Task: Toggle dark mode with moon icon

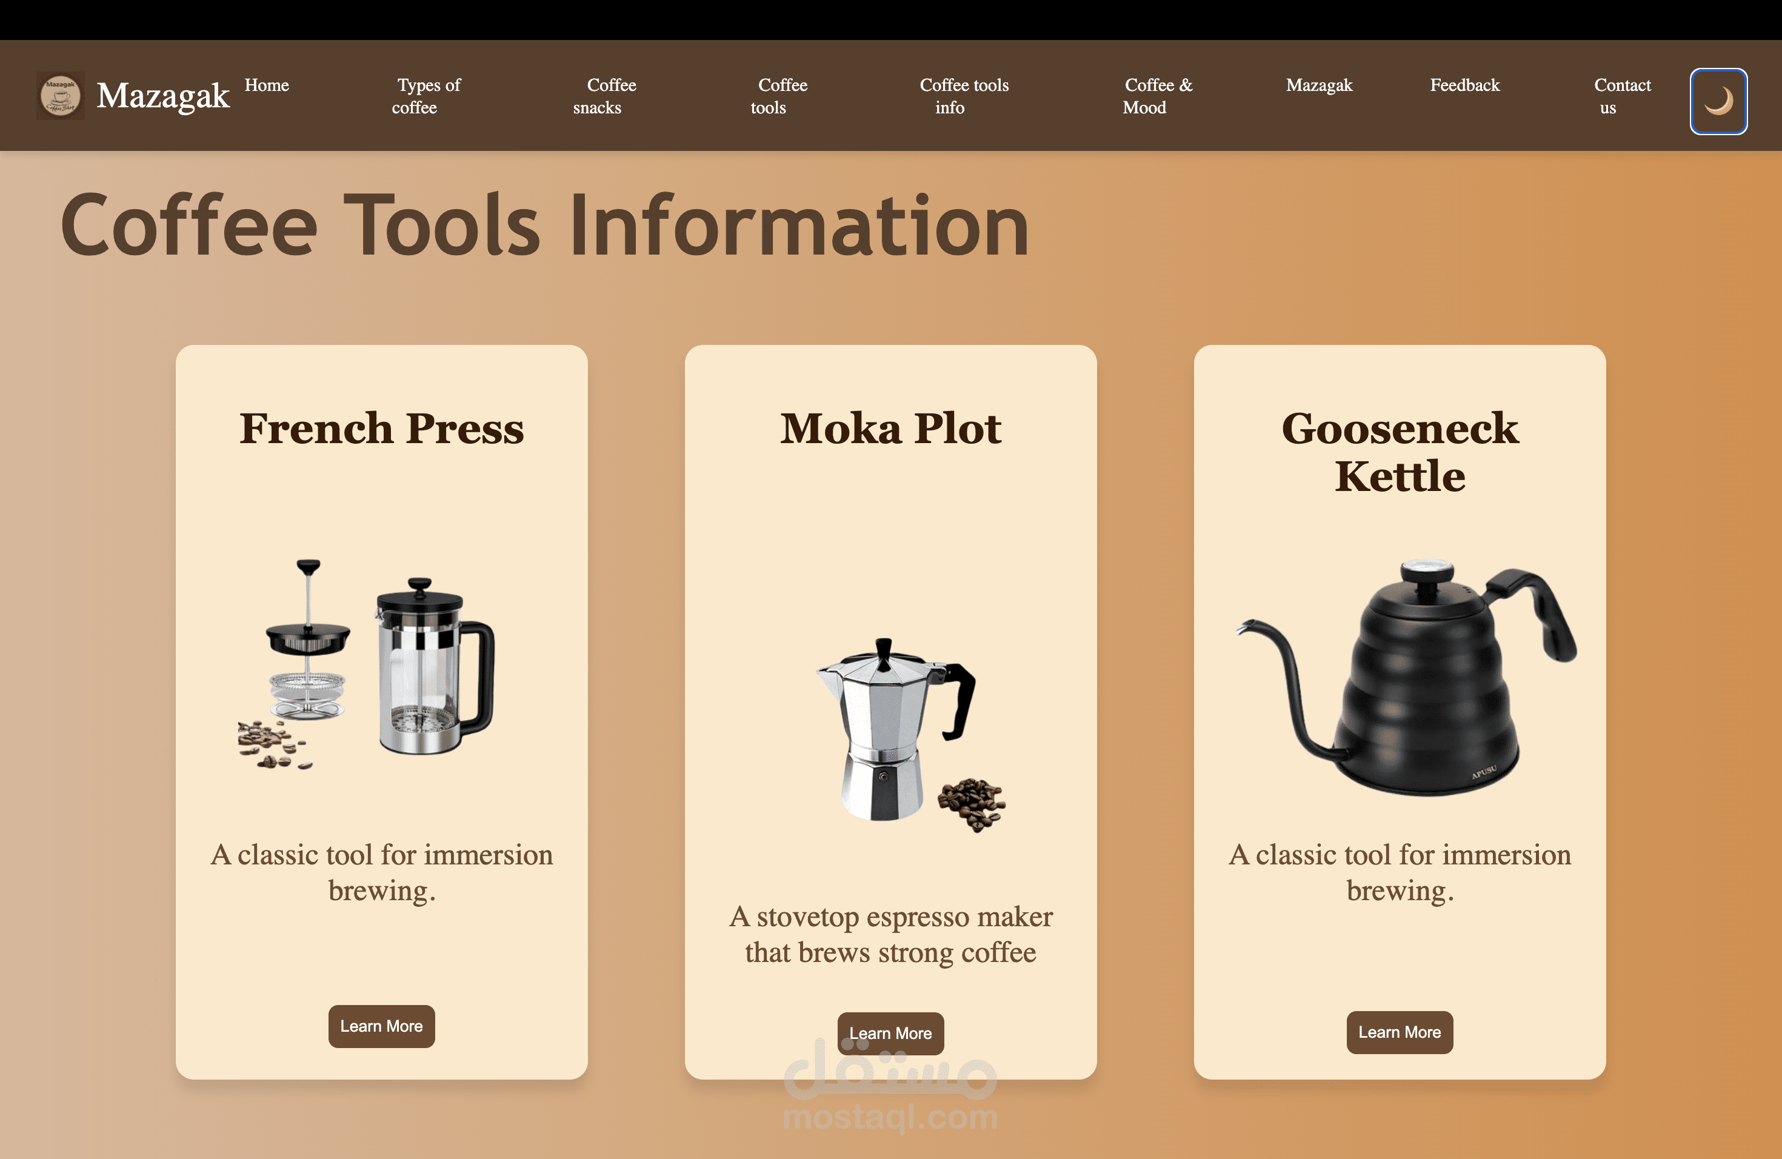Action: (x=1718, y=101)
